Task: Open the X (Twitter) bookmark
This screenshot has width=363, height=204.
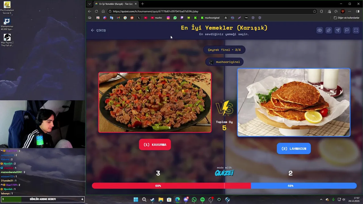Action: [x=139, y=18]
